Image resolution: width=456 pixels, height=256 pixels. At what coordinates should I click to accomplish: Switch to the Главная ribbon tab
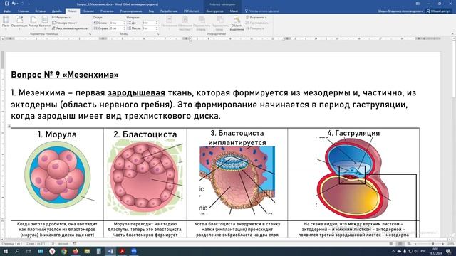(x=24, y=11)
